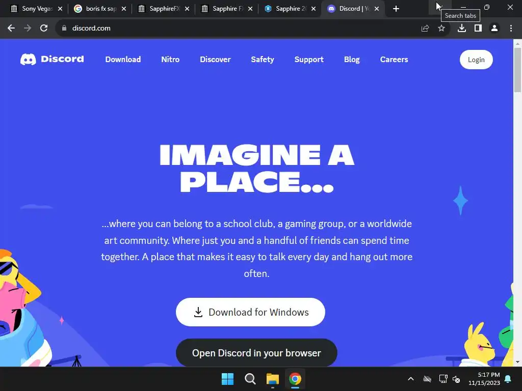The width and height of the screenshot is (522, 391).
Task: Open the Chrome profile avatar icon
Action: tap(494, 29)
